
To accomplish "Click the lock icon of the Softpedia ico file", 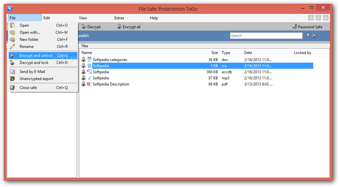I will 83,66.
